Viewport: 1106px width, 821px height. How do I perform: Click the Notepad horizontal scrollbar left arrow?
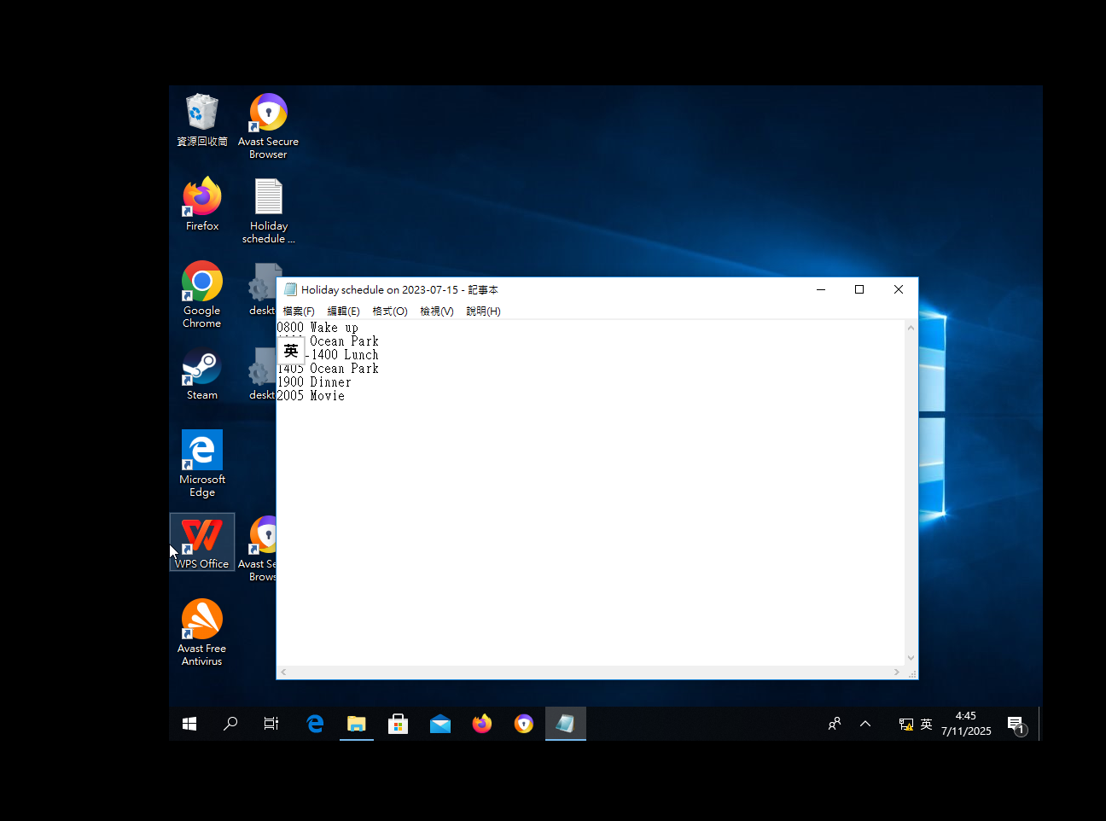coord(284,673)
